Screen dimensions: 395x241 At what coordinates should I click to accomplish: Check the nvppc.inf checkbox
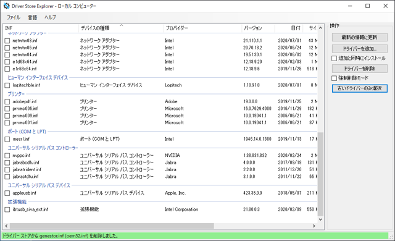[7, 156]
